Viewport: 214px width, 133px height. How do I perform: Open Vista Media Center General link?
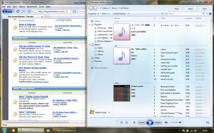tap(33, 96)
